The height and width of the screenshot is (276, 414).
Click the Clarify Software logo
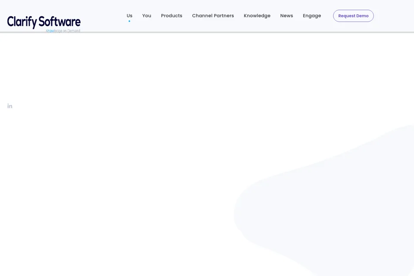pyautogui.click(x=44, y=24)
